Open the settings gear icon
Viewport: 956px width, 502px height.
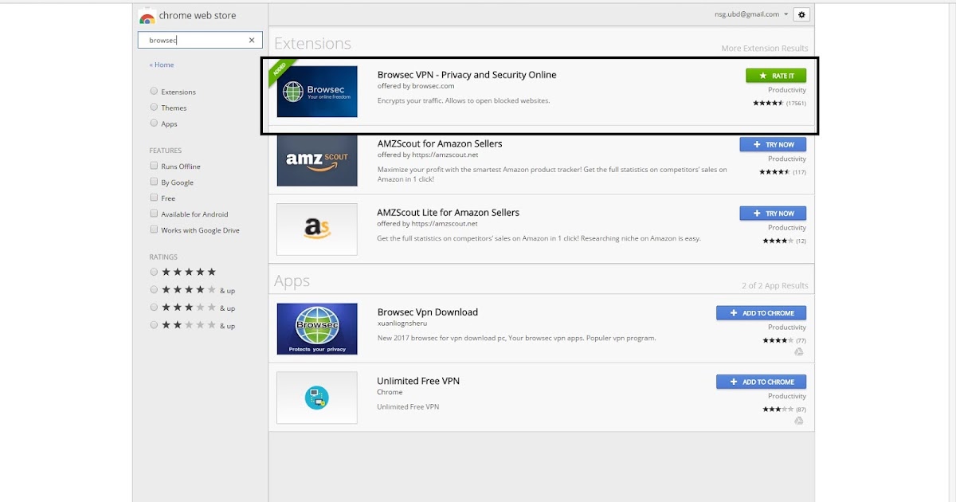[x=801, y=14]
